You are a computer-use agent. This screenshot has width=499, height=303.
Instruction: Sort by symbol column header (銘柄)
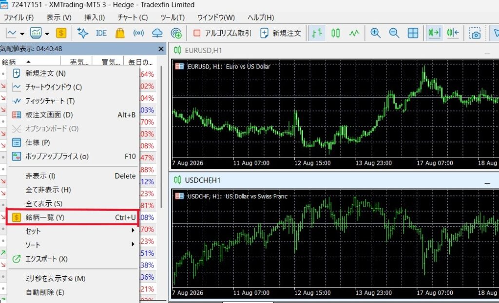30,62
